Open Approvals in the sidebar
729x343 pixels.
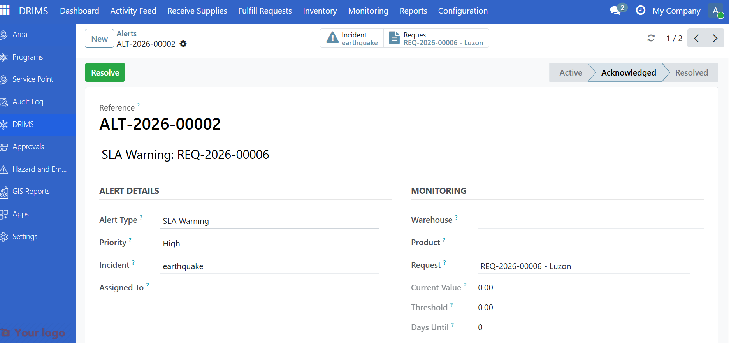(38, 147)
